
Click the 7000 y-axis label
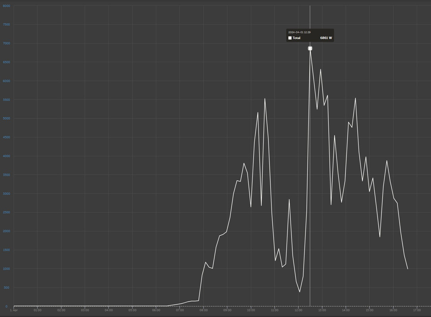click(x=6, y=44)
